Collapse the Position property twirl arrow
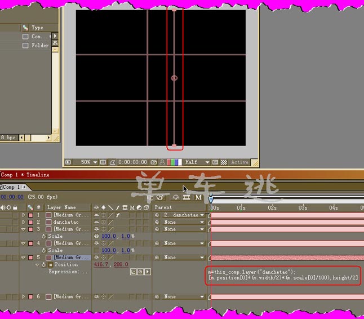This screenshot has width=364, height=319. pos(37,265)
